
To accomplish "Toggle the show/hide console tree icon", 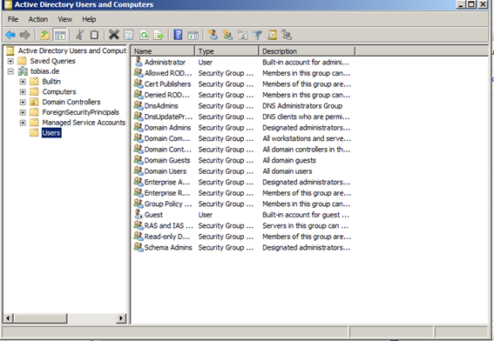I will (x=60, y=35).
